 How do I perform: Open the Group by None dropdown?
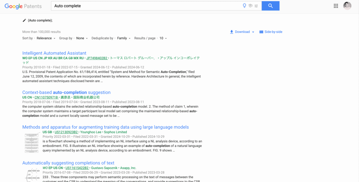(x=82, y=38)
